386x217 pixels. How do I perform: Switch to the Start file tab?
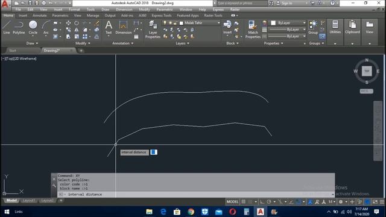click(13, 51)
